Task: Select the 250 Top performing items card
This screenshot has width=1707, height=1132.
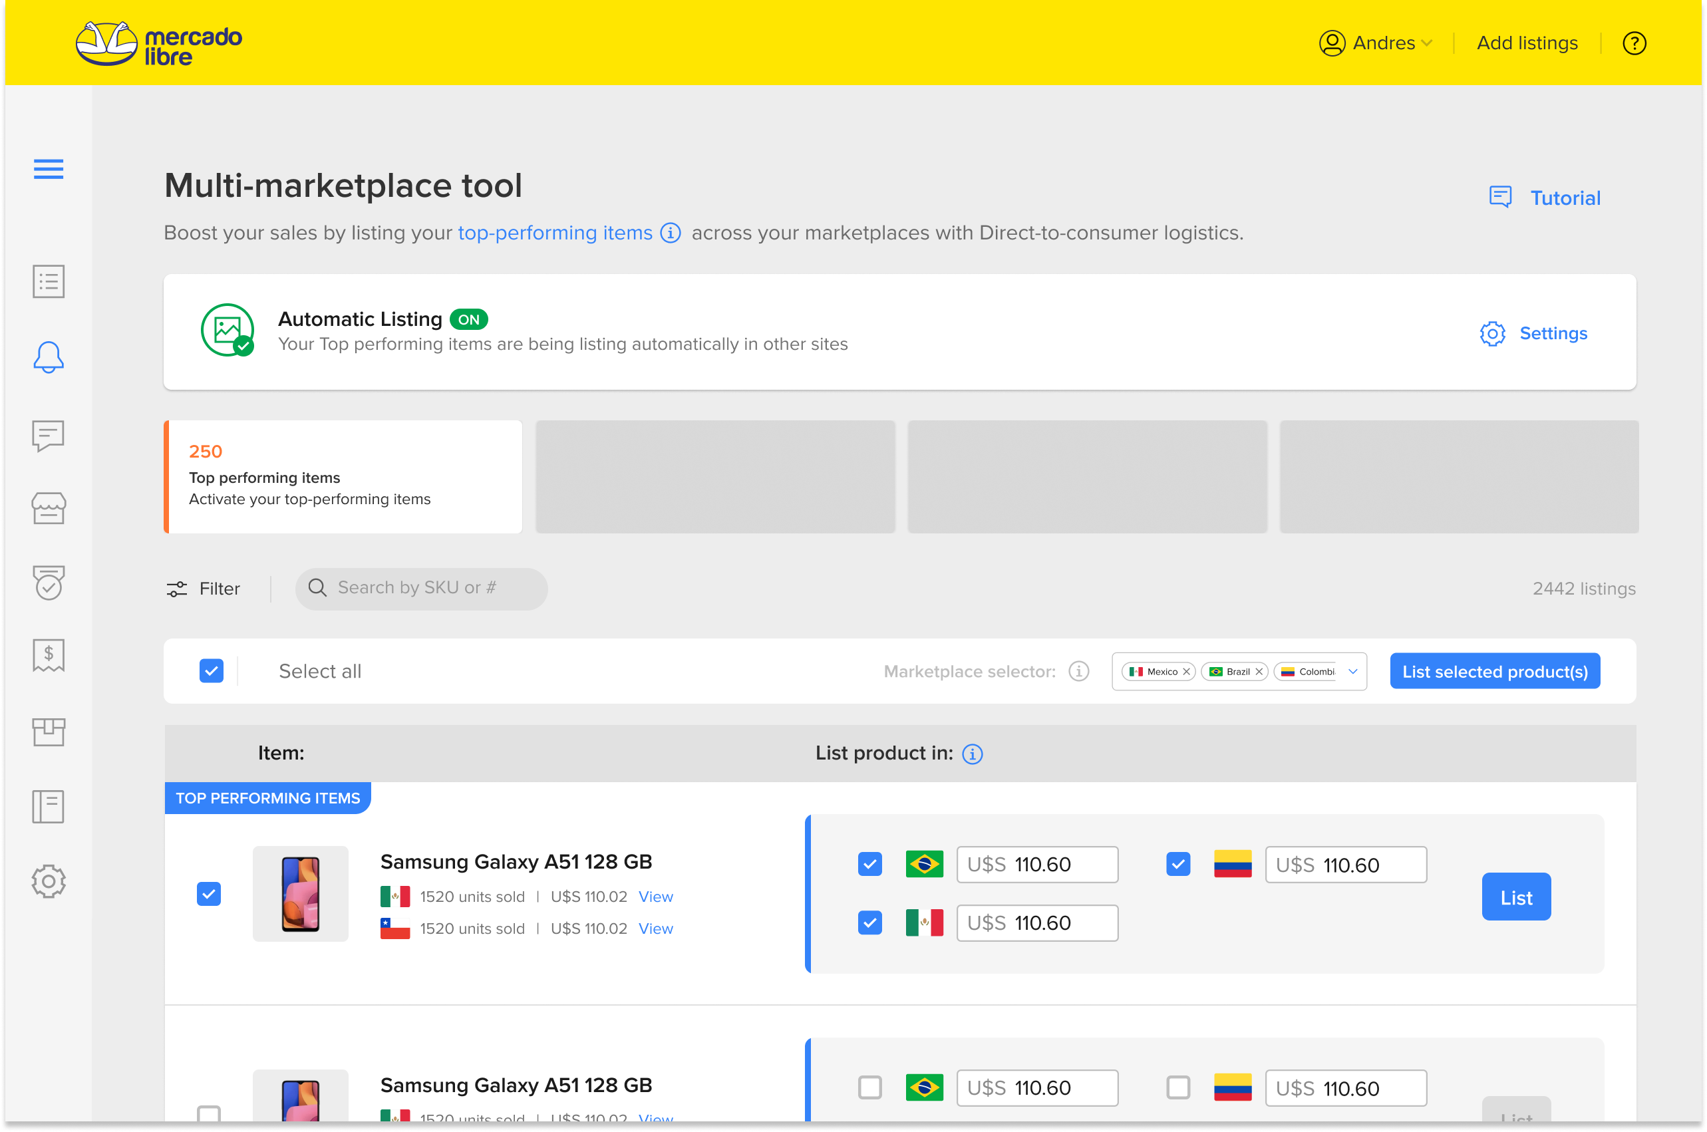Action: tap(343, 477)
